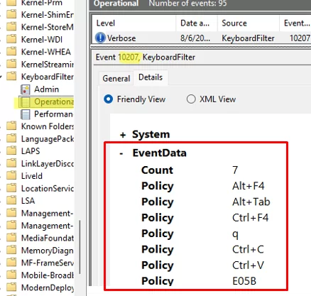311x296 pixels.
Task: Expand the System node
Action: [123, 135]
